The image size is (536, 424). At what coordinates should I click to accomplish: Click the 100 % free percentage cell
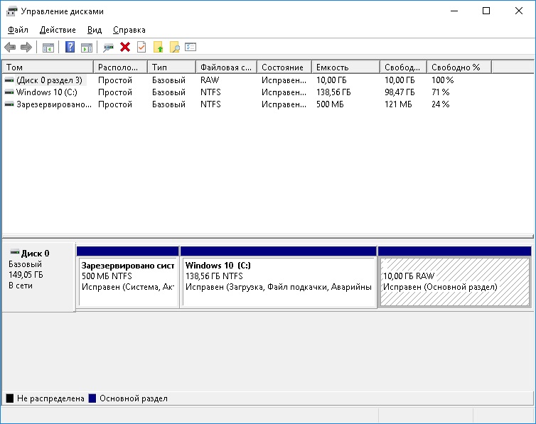coord(442,80)
